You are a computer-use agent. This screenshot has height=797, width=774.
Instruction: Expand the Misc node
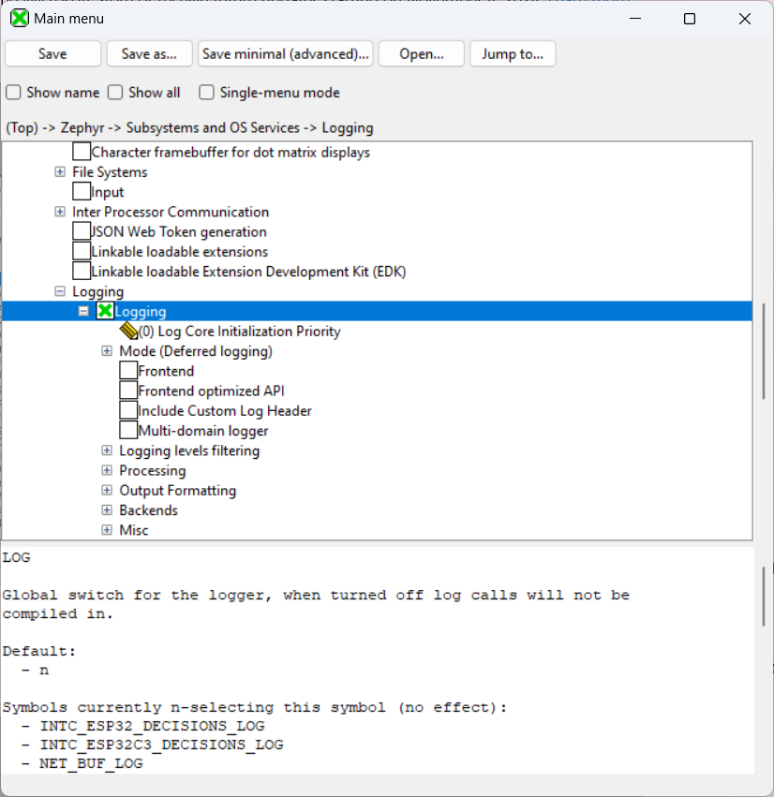[107, 530]
